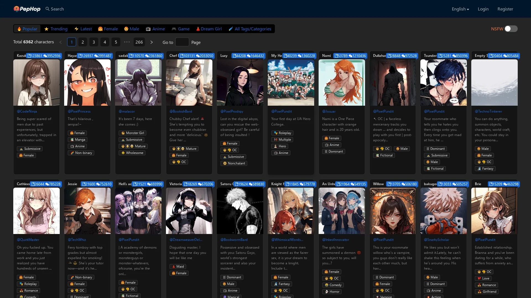Click the Nami card stats badge
The image size is (531, 298).
pos(350,56)
